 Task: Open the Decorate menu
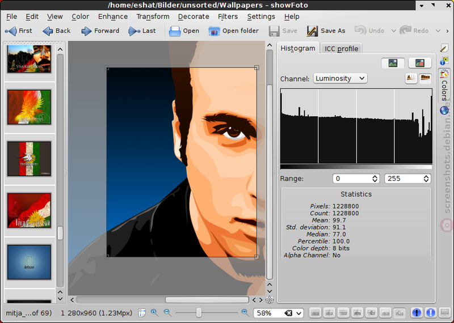[x=194, y=17]
